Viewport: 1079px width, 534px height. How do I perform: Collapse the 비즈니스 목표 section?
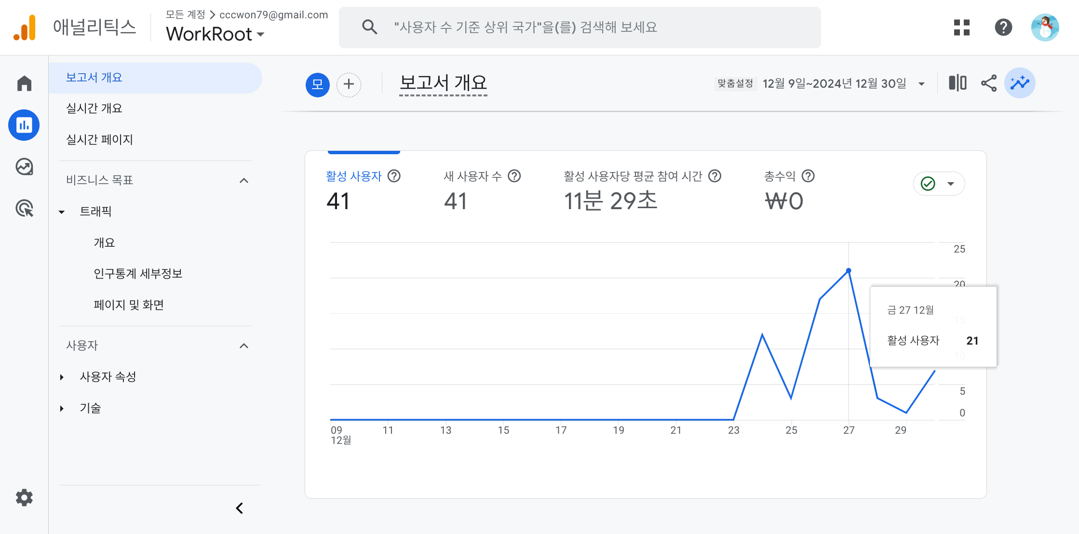[244, 181]
